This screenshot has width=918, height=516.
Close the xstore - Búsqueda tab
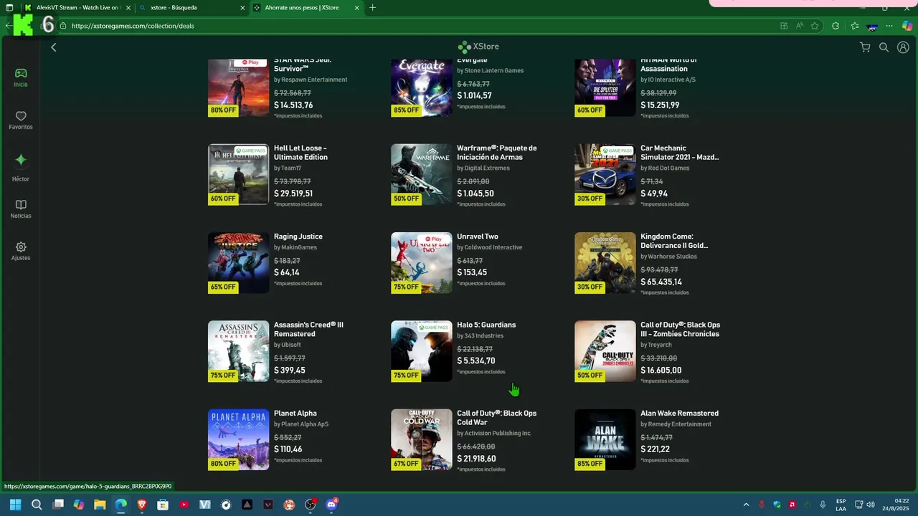click(x=242, y=8)
